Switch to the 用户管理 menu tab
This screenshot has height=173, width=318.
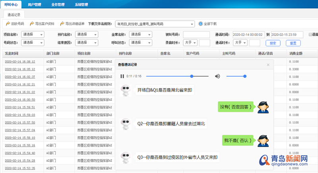click(35, 5)
